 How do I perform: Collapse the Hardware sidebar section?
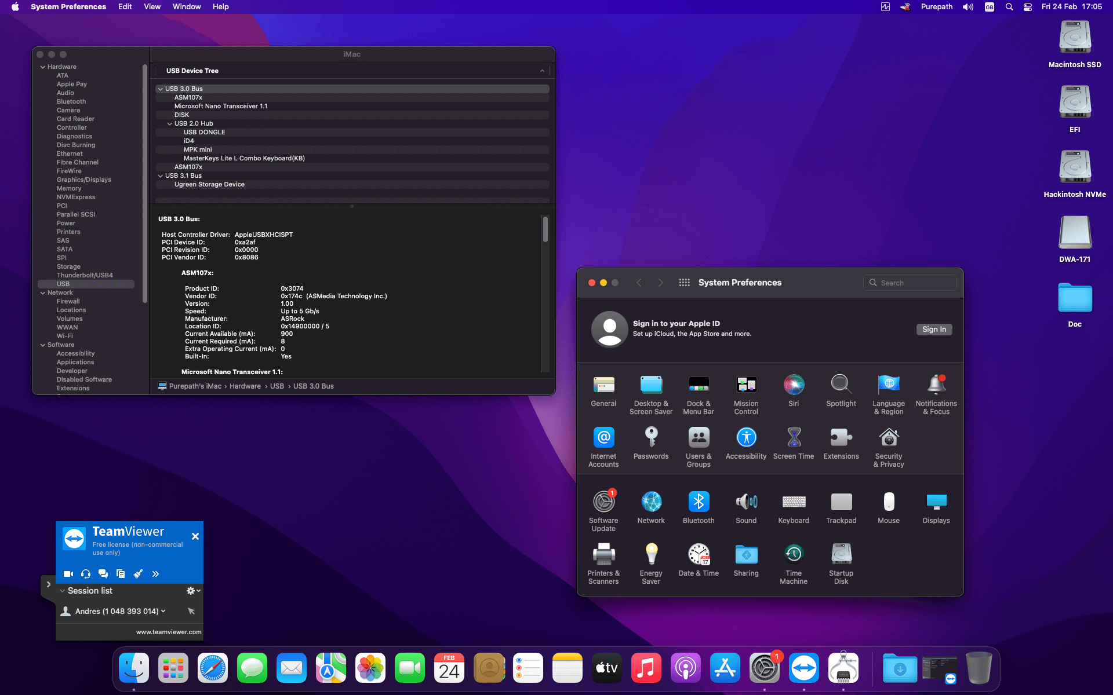coord(43,67)
